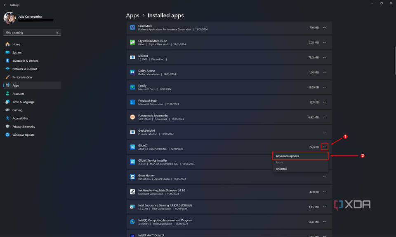The image size is (396, 237).
Task: Open the more options menu for Geekbench 6
Action: click(x=325, y=132)
